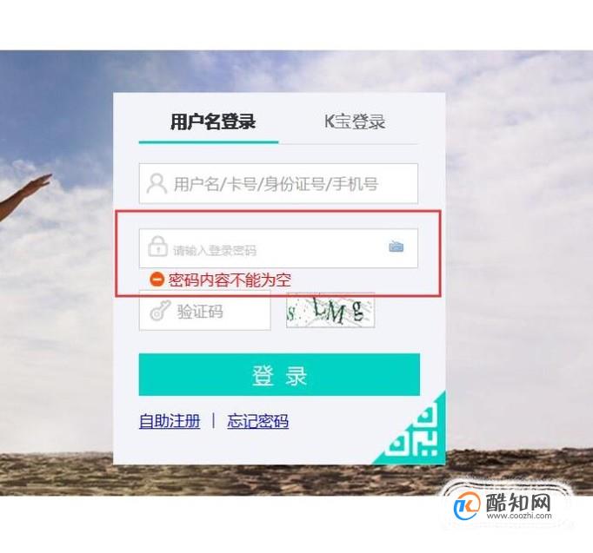Click the coozhi logo icon in watermark

point(467,506)
